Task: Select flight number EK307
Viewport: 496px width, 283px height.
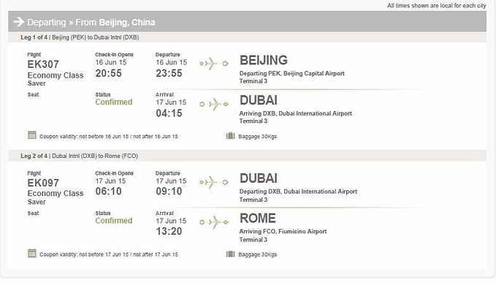Action: coord(43,64)
